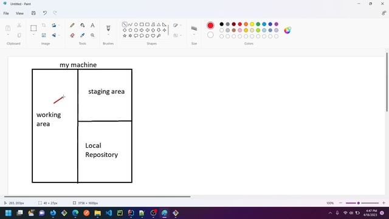The height and width of the screenshot is (219, 389).
Task: Select Color 2 white background circle
Action: (x=210, y=35)
